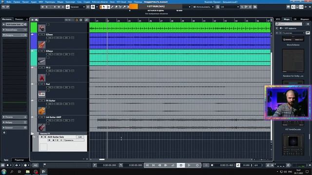Expand the Sends section in the Inspector
Viewport: 312px width, 175px height.
click(14, 117)
